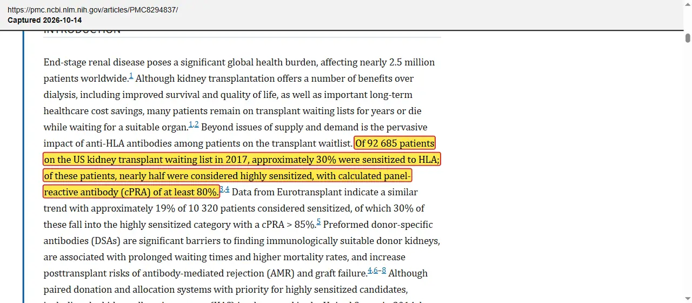Open citation 2 after "suitable organ"

tap(197, 125)
